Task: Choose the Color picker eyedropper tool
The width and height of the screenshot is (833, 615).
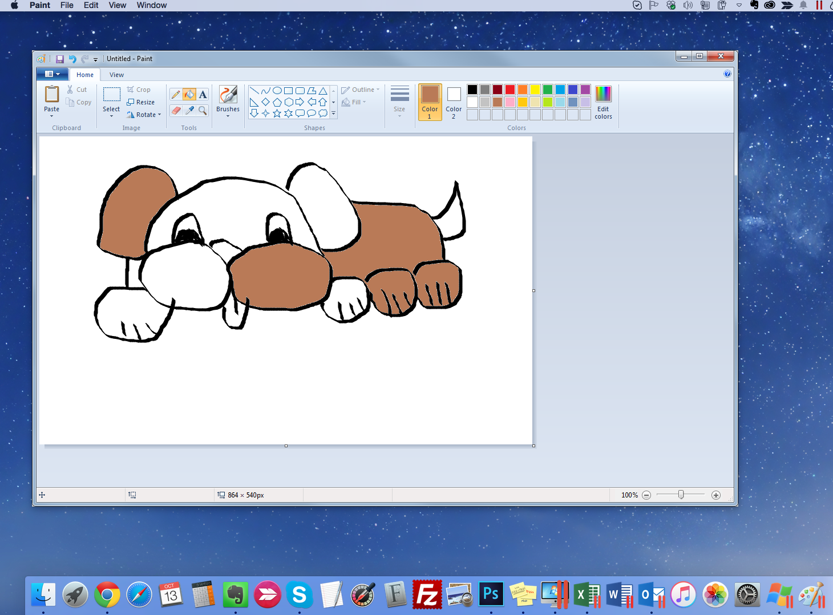Action: [x=189, y=110]
